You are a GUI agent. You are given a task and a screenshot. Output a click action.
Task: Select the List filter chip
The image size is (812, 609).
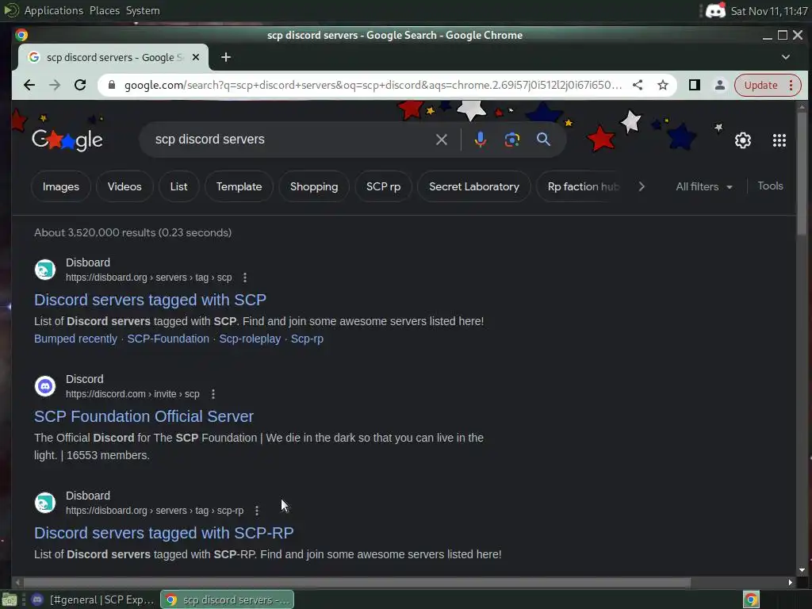(x=178, y=186)
